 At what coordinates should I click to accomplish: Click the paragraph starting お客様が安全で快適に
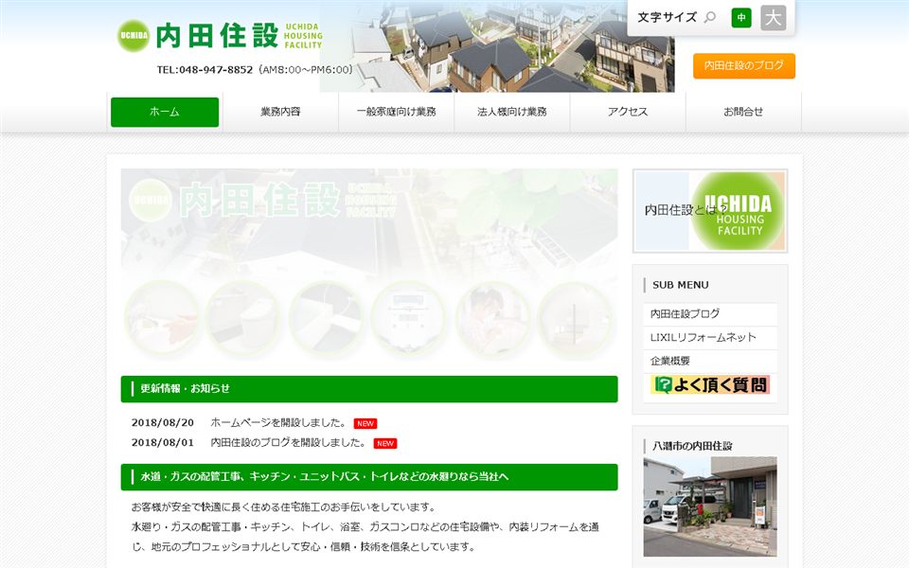pyautogui.click(x=365, y=527)
